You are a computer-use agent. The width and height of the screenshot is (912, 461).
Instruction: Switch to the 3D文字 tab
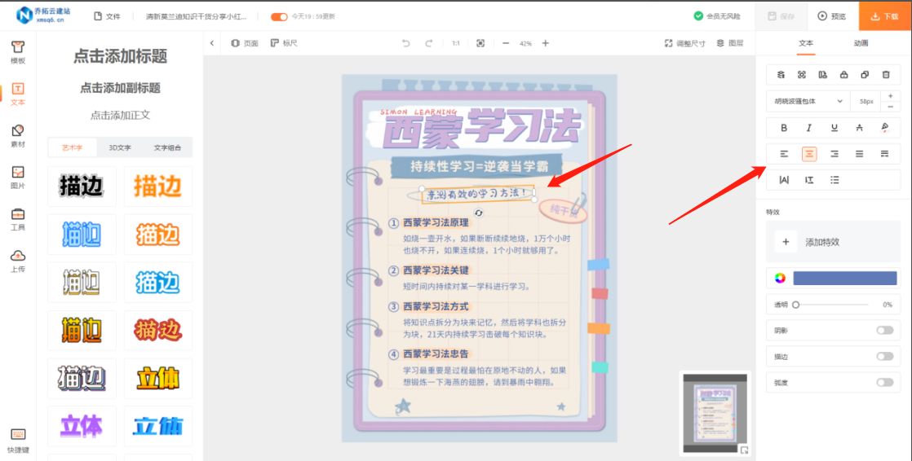coord(120,147)
